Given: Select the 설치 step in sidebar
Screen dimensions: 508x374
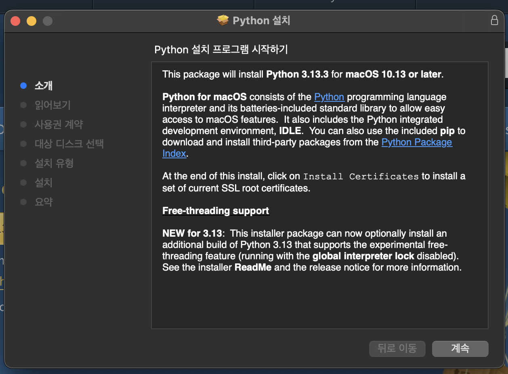Looking at the screenshot, I should coord(44,183).
